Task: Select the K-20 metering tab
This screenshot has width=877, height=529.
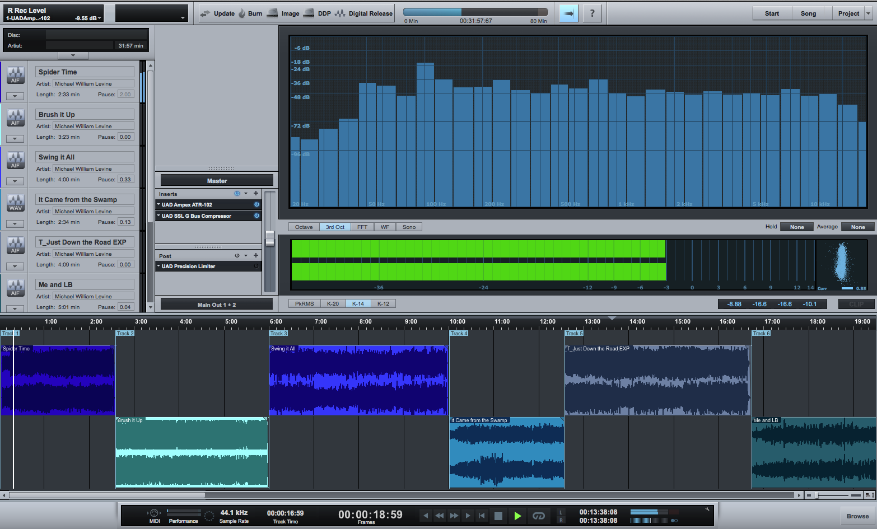Action: point(333,304)
